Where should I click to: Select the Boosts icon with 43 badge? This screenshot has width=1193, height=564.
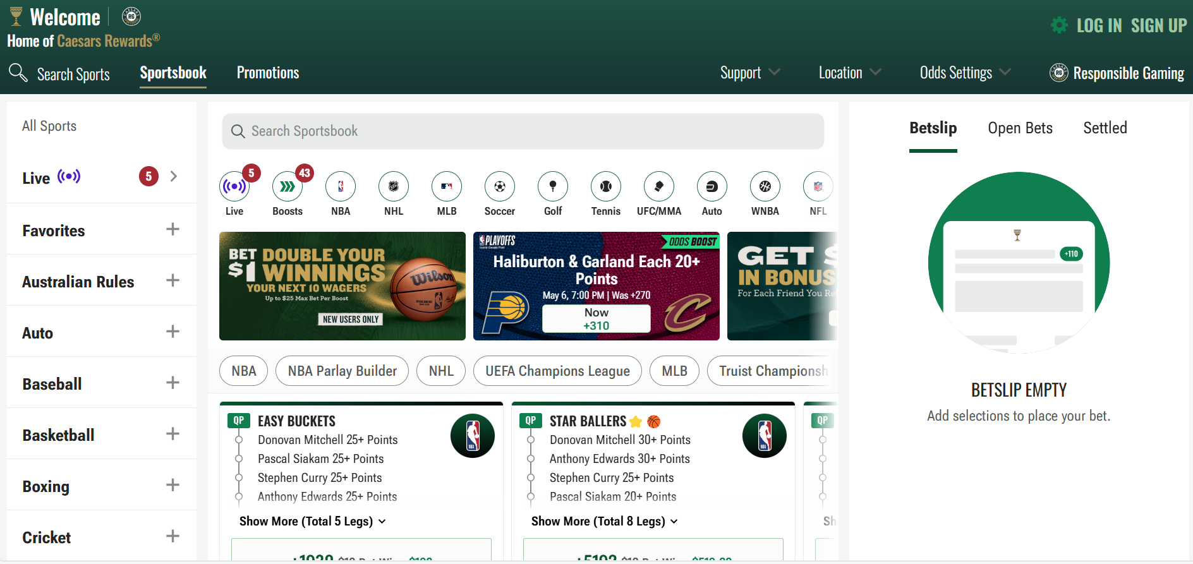288,186
